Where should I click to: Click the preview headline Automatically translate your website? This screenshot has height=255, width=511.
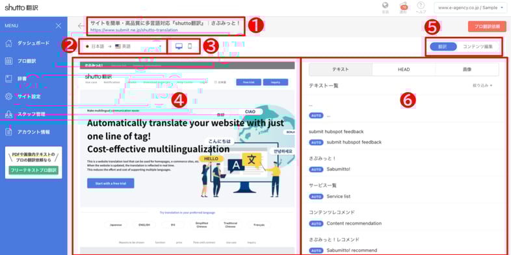(x=186, y=136)
